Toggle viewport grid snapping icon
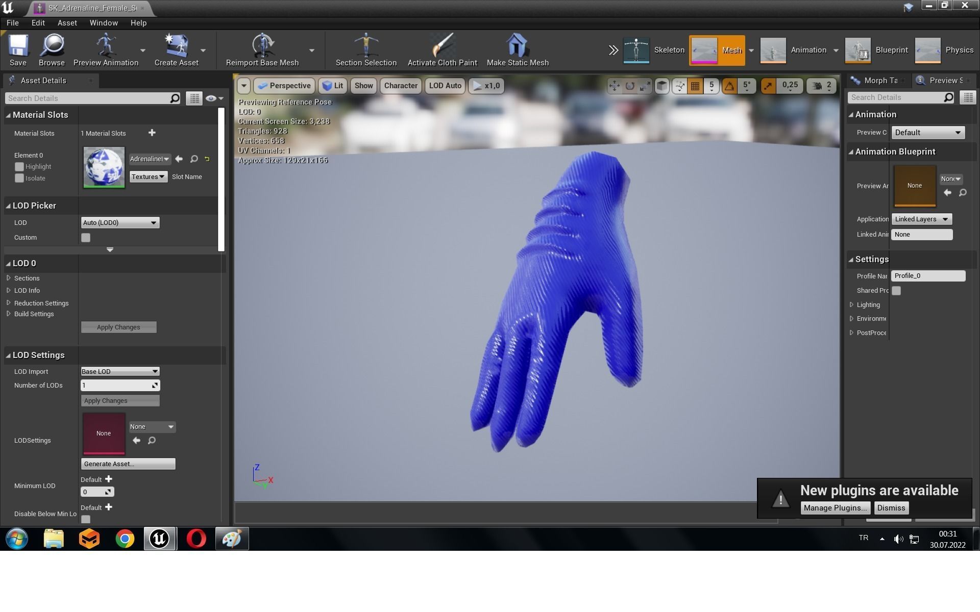Image resolution: width=980 pixels, height=612 pixels. (x=695, y=86)
